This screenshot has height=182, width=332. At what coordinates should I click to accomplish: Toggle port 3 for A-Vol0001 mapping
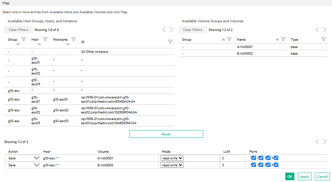(268, 158)
